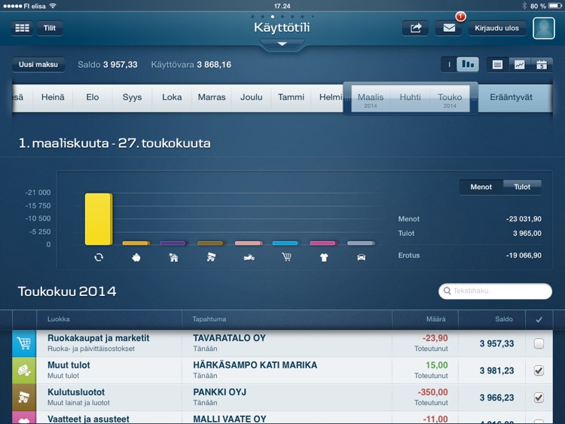
Task: Select the Touko 2014 month
Action: [450, 99]
